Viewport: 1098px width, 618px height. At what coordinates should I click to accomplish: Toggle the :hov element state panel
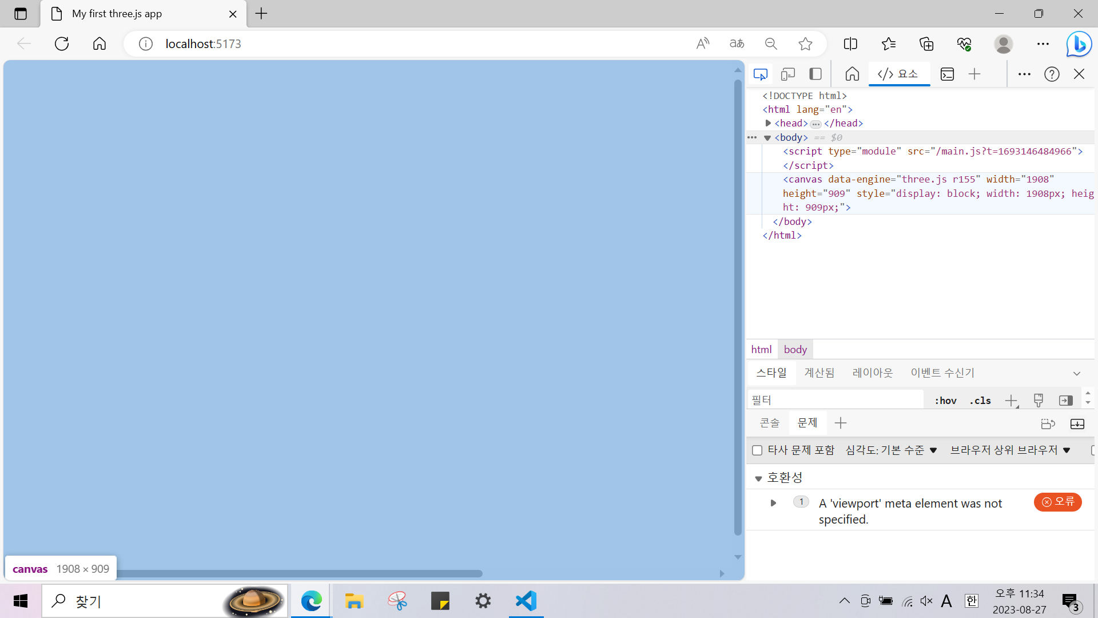tap(945, 401)
